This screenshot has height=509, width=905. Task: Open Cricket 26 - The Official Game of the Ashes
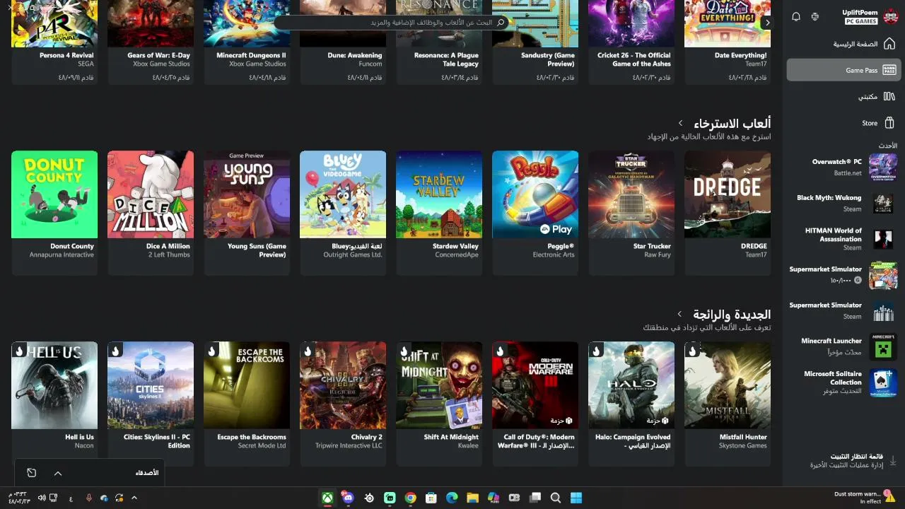[631, 42]
